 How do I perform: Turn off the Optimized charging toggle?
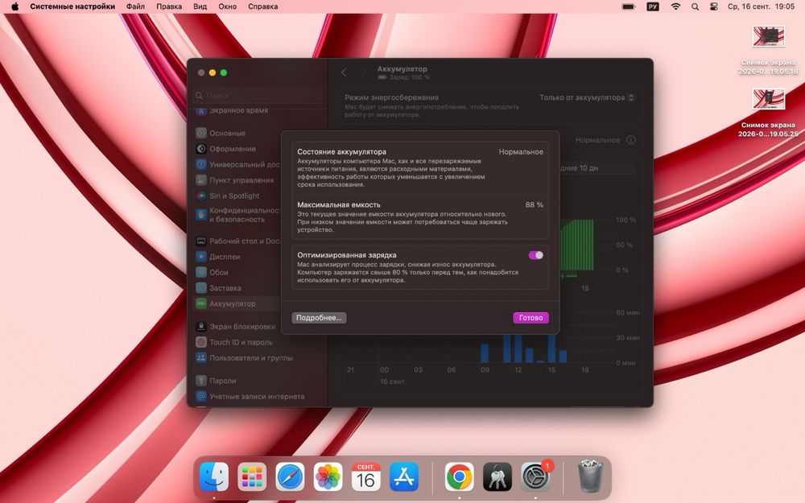point(535,255)
